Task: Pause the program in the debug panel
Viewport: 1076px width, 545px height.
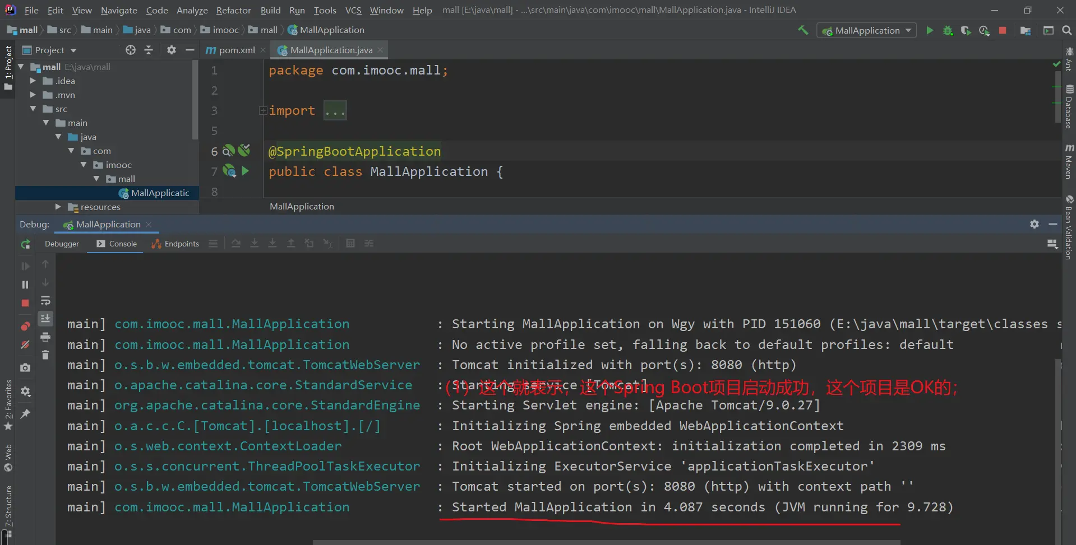Action: 25,285
